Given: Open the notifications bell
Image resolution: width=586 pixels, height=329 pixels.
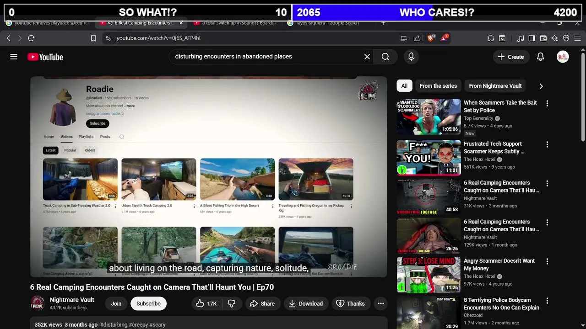Looking at the screenshot, I should 540,57.
